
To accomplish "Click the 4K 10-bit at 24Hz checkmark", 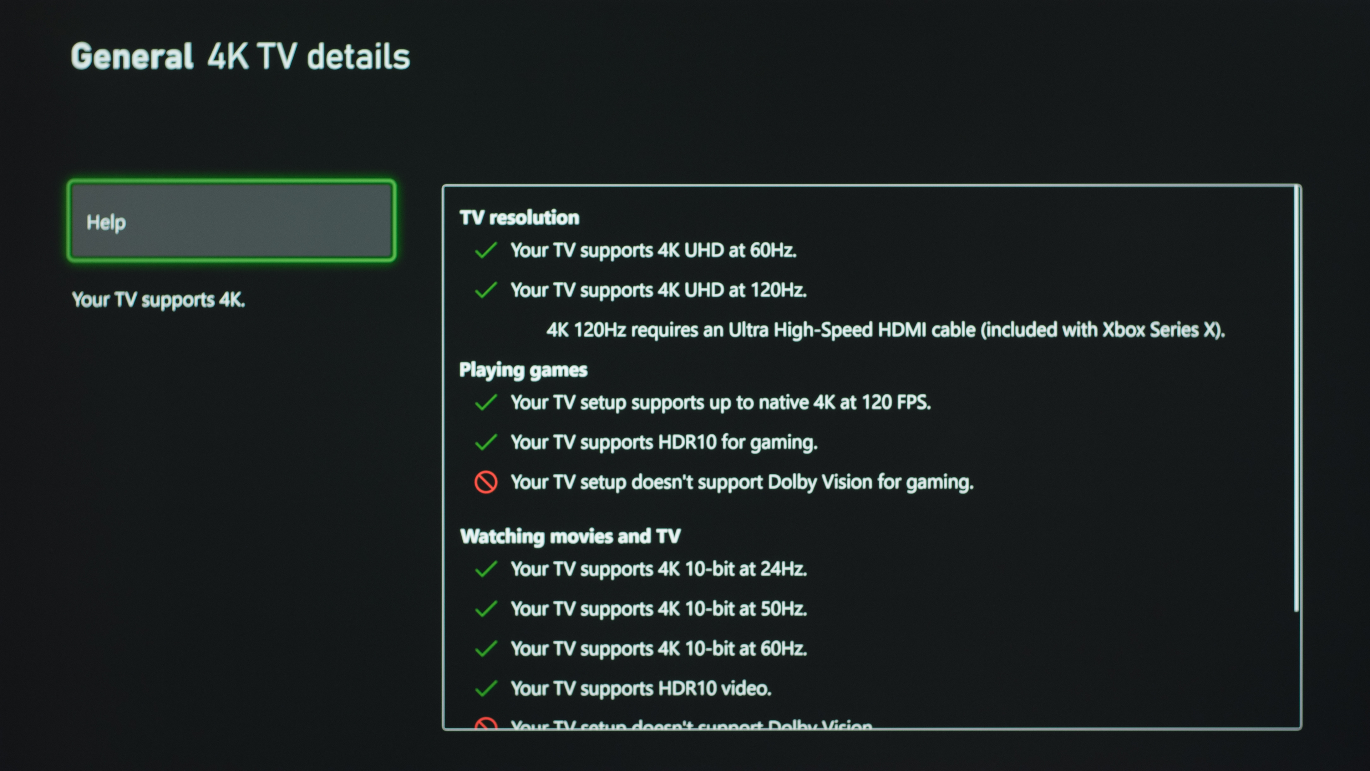I will pyautogui.click(x=486, y=569).
